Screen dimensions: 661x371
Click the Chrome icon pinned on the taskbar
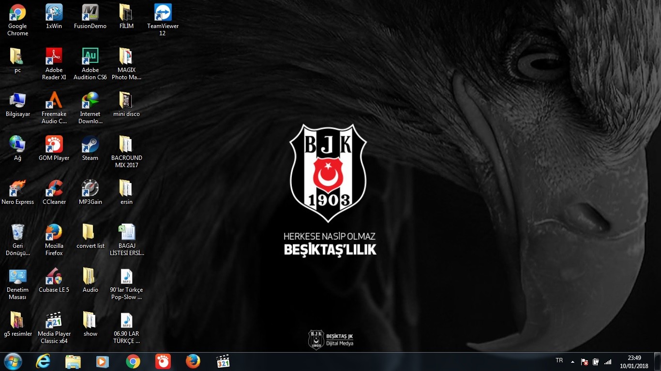click(133, 361)
